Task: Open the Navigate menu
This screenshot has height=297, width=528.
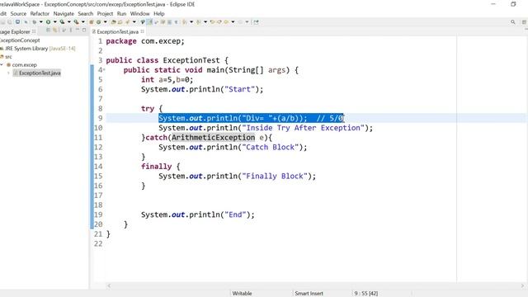Action: click(x=64, y=13)
